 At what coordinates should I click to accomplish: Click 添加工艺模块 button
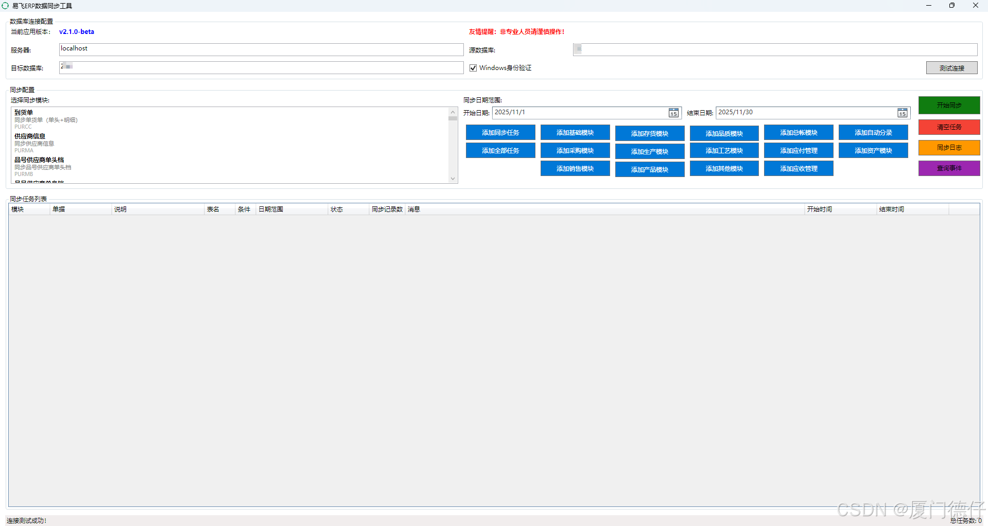pos(724,150)
